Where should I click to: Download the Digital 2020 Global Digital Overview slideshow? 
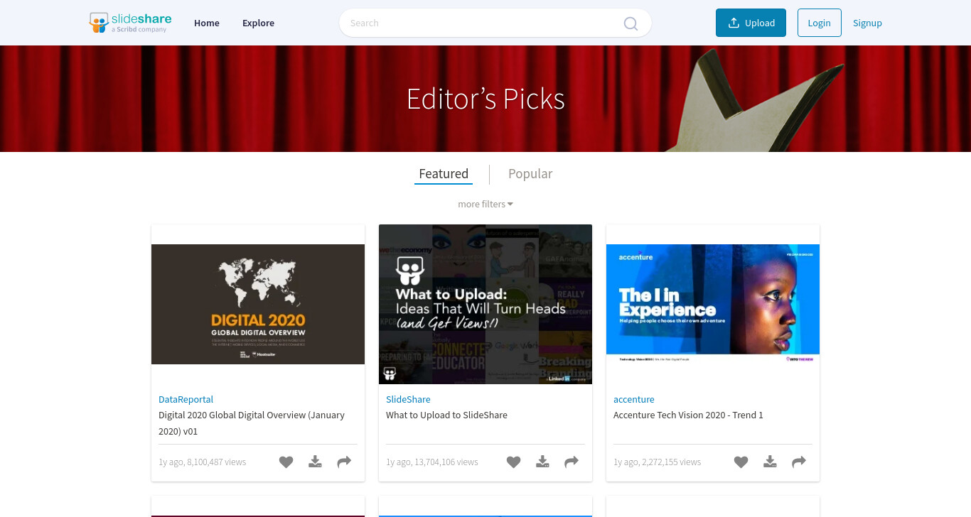pos(315,462)
